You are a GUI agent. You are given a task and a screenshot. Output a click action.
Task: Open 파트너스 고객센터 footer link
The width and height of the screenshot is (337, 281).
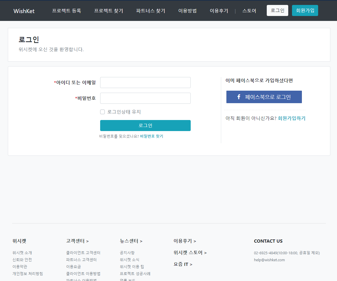[x=81, y=260]
